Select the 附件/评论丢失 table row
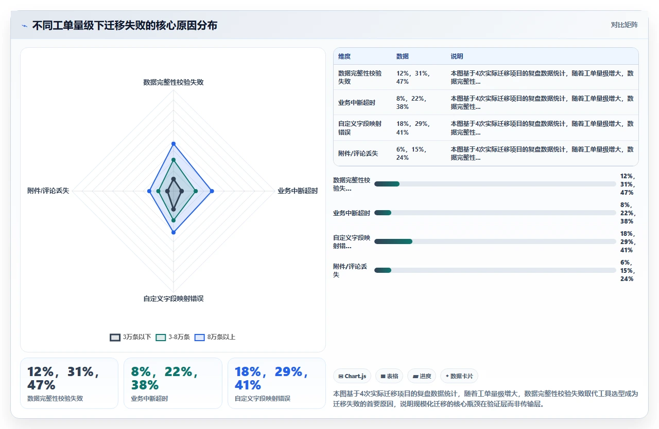Image resolution: width=659 pixels, height=429 pixels. 486,153
